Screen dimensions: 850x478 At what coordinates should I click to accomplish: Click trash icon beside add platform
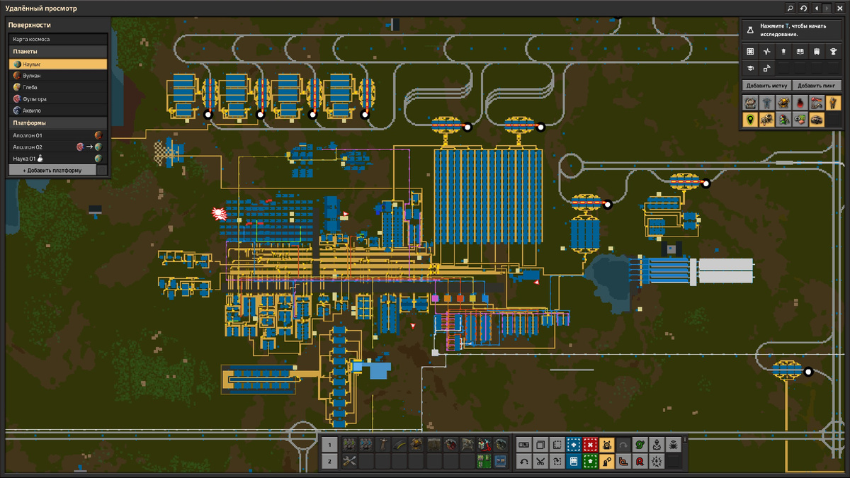point(102,171)
